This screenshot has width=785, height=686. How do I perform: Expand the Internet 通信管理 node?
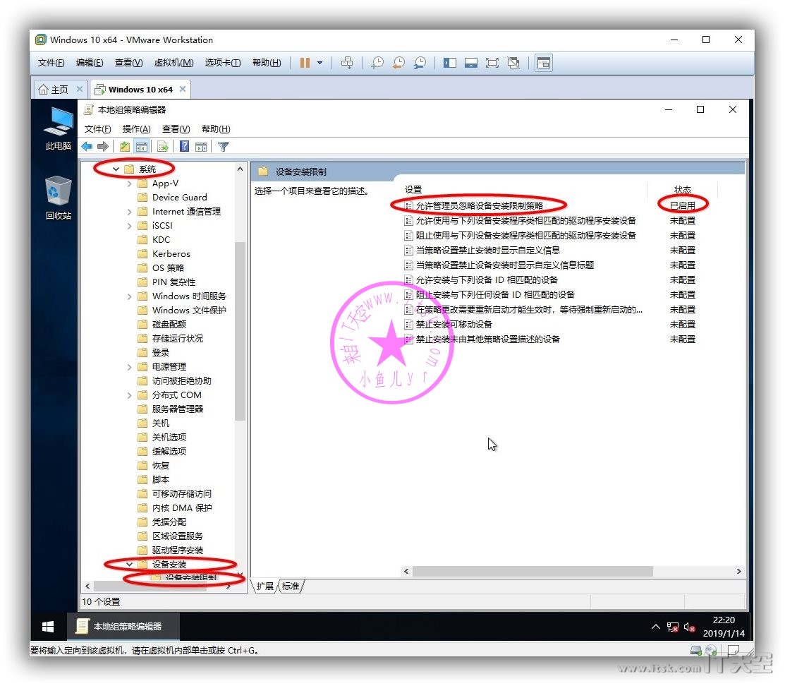[129, 212]
